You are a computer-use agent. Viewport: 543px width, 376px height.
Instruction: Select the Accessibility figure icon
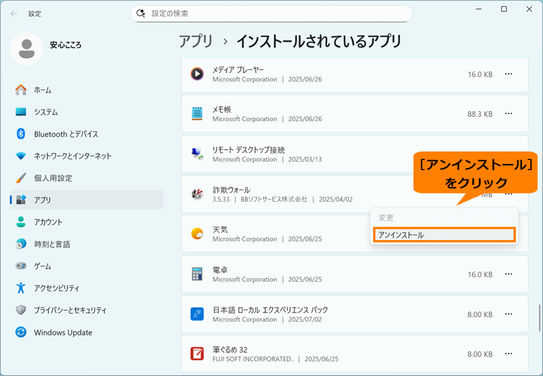[x=21, y=287]
